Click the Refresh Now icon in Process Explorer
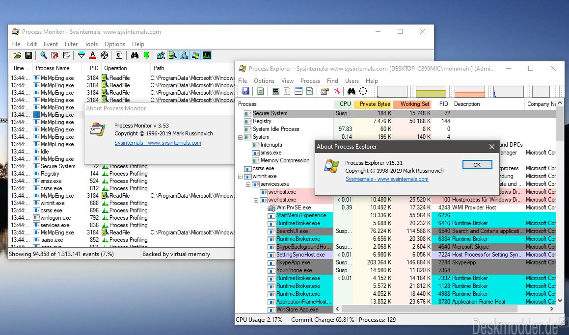 coord(260,91)
